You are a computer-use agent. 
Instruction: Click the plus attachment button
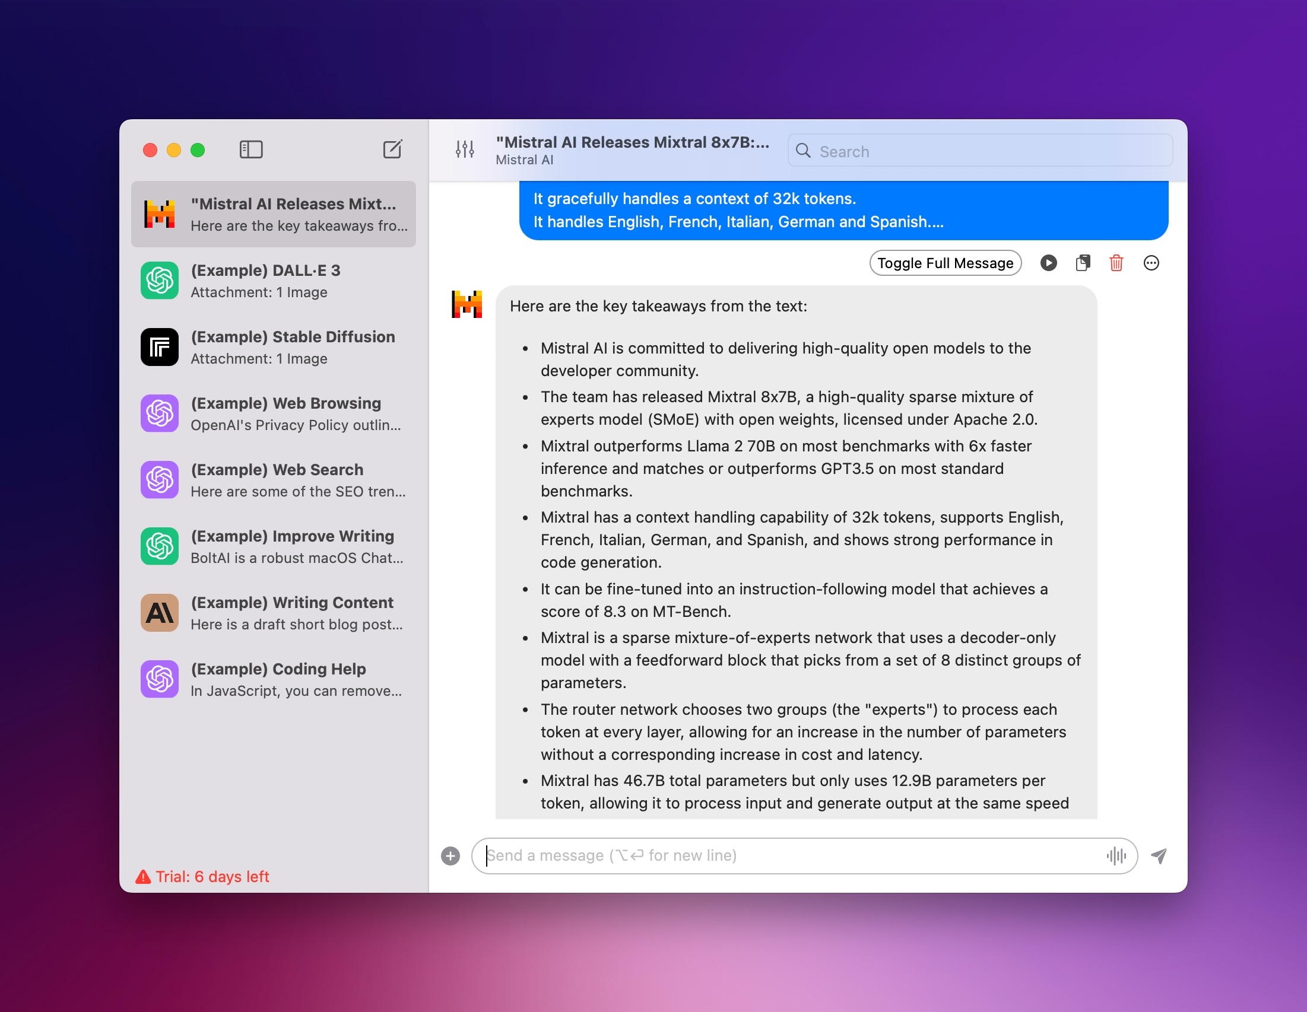451,856
